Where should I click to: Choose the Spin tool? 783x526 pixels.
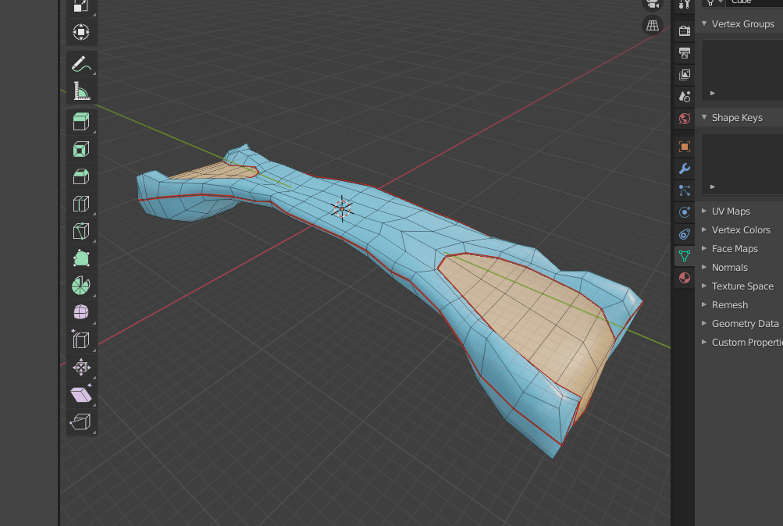[x=81, y=286]
